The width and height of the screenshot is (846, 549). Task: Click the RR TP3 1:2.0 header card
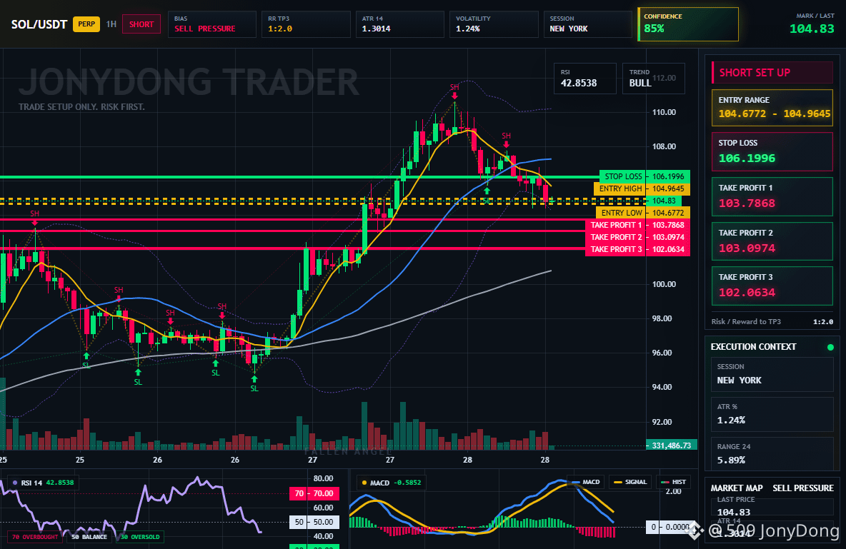coord(306,24)
